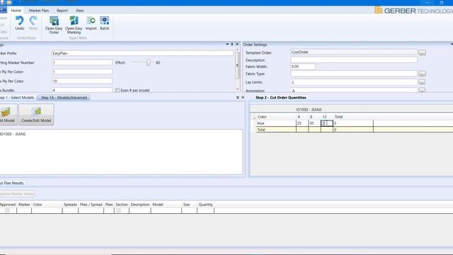The image size is (453, 255).
Task: Close the Step 1 panel
Action: [x=243, y=98]
